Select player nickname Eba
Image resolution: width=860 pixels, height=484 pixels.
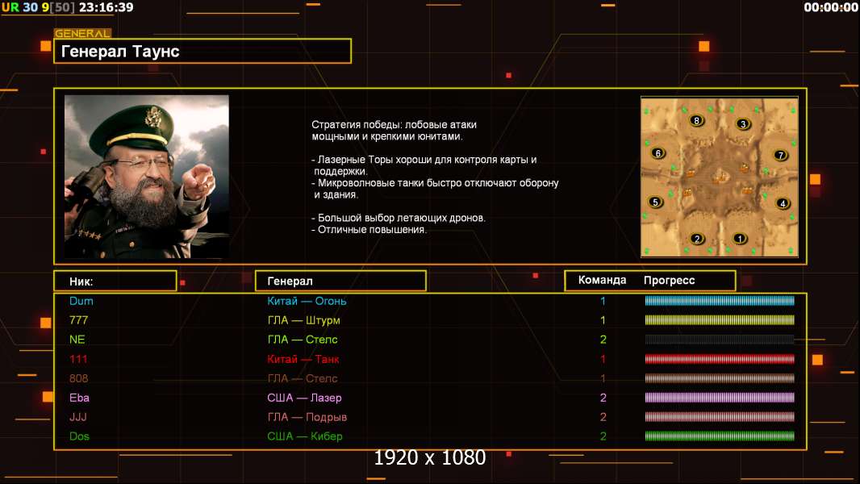pyautogui.click(x=79, y=398)
